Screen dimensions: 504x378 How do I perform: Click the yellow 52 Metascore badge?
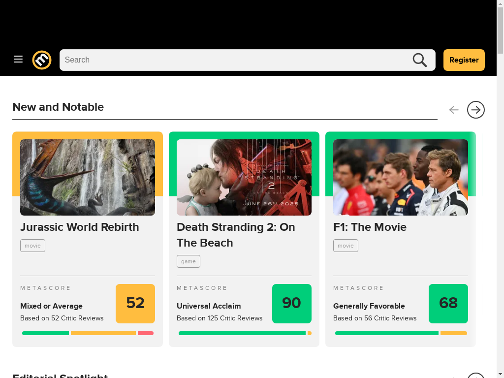coord(135,303)
